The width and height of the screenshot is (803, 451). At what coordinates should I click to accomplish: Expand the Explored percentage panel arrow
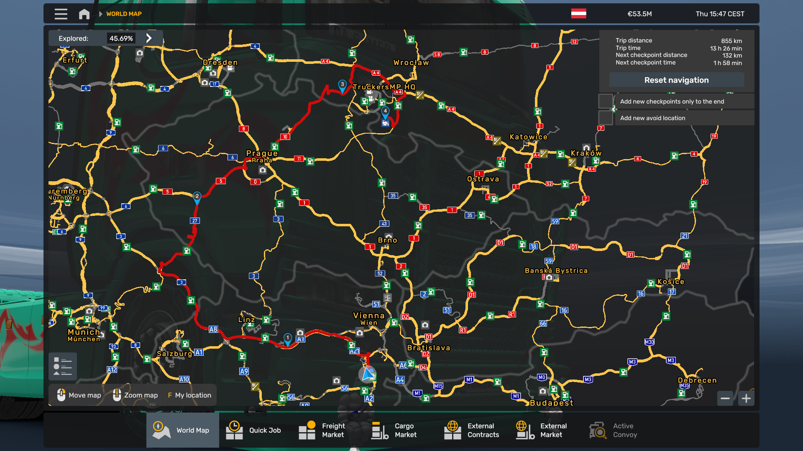click(149, 38)
